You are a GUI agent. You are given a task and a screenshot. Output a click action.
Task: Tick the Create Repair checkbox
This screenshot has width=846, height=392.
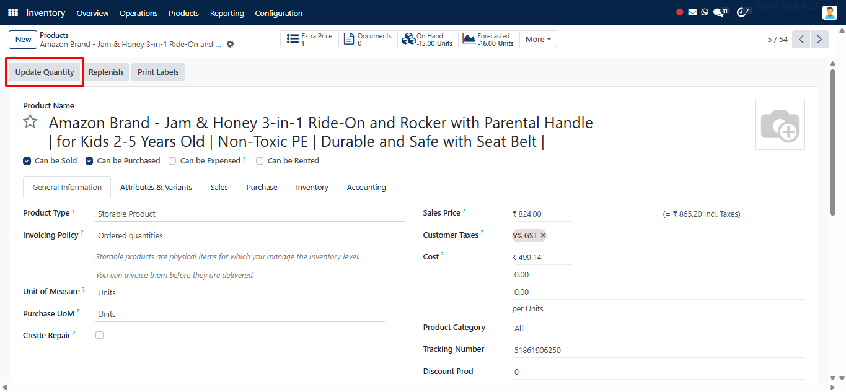pyautogui.click(x=99, y=335)
